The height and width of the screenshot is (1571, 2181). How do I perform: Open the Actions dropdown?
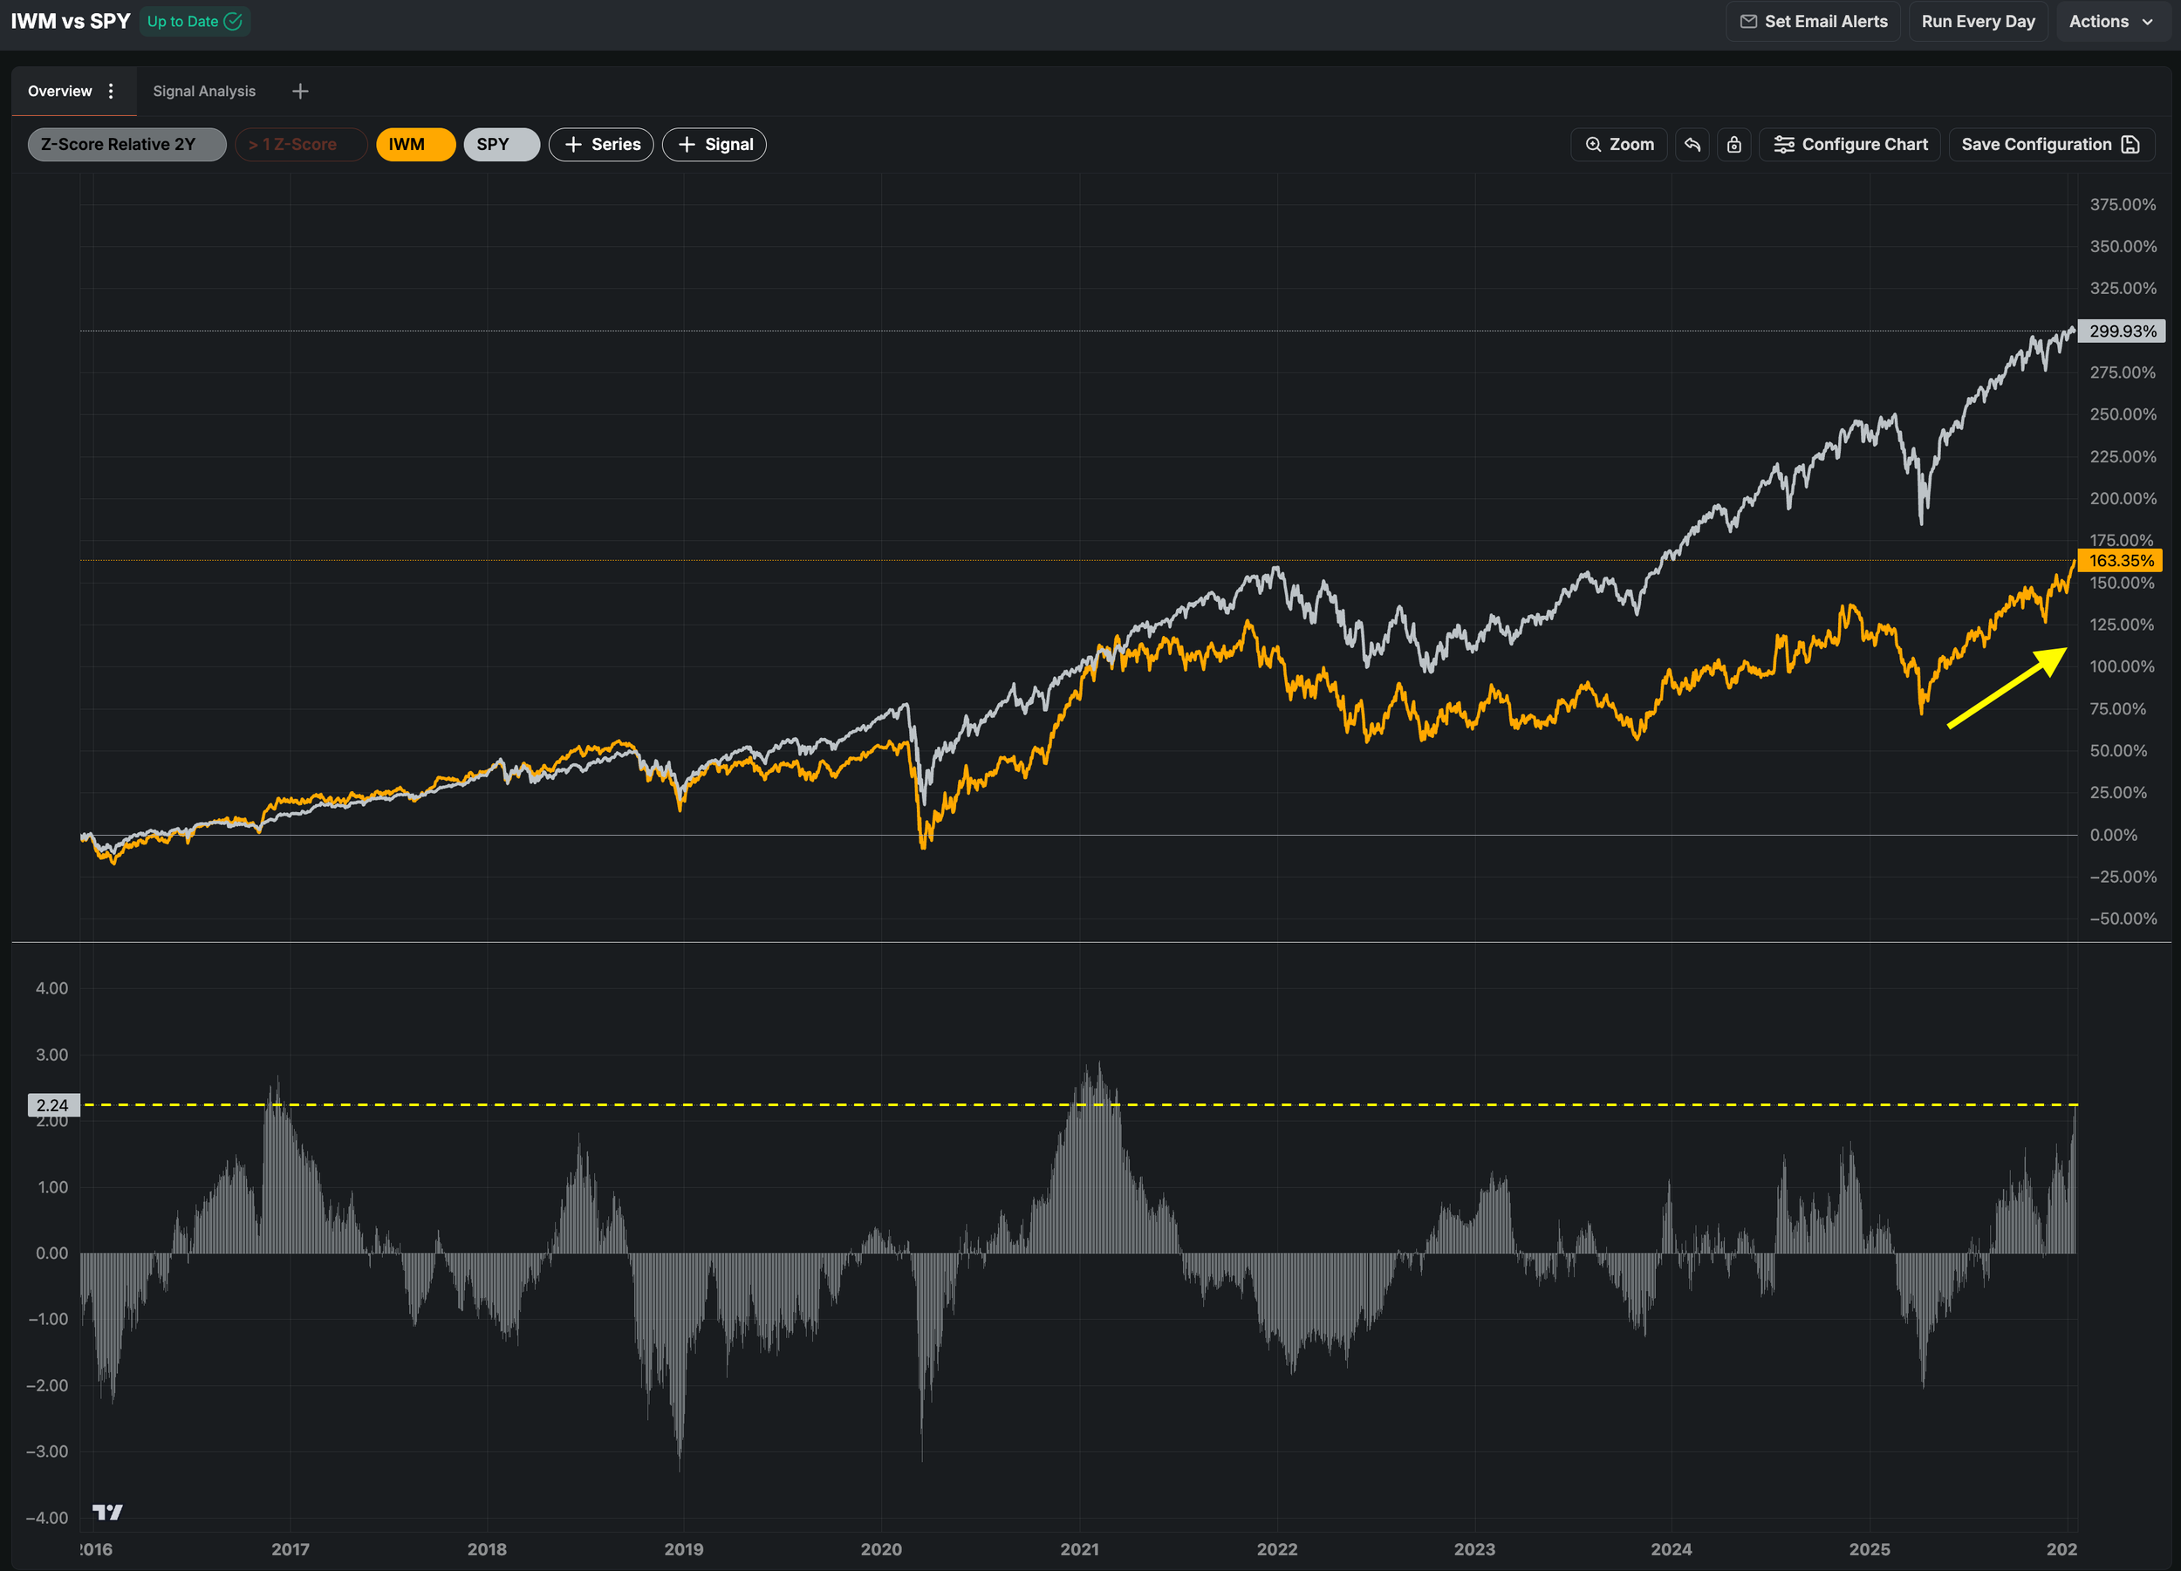click(x=2111, y=21)
